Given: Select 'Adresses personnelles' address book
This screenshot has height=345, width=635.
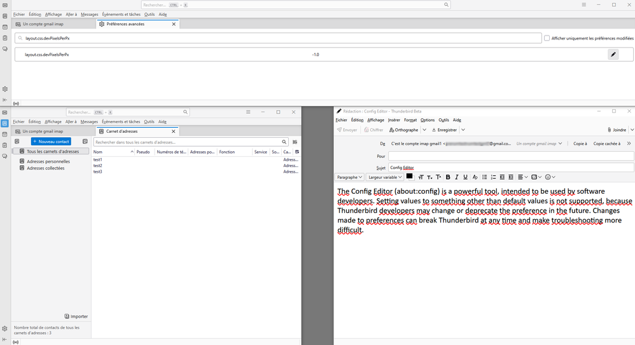Looking at the screenshot, I should 48,161.
